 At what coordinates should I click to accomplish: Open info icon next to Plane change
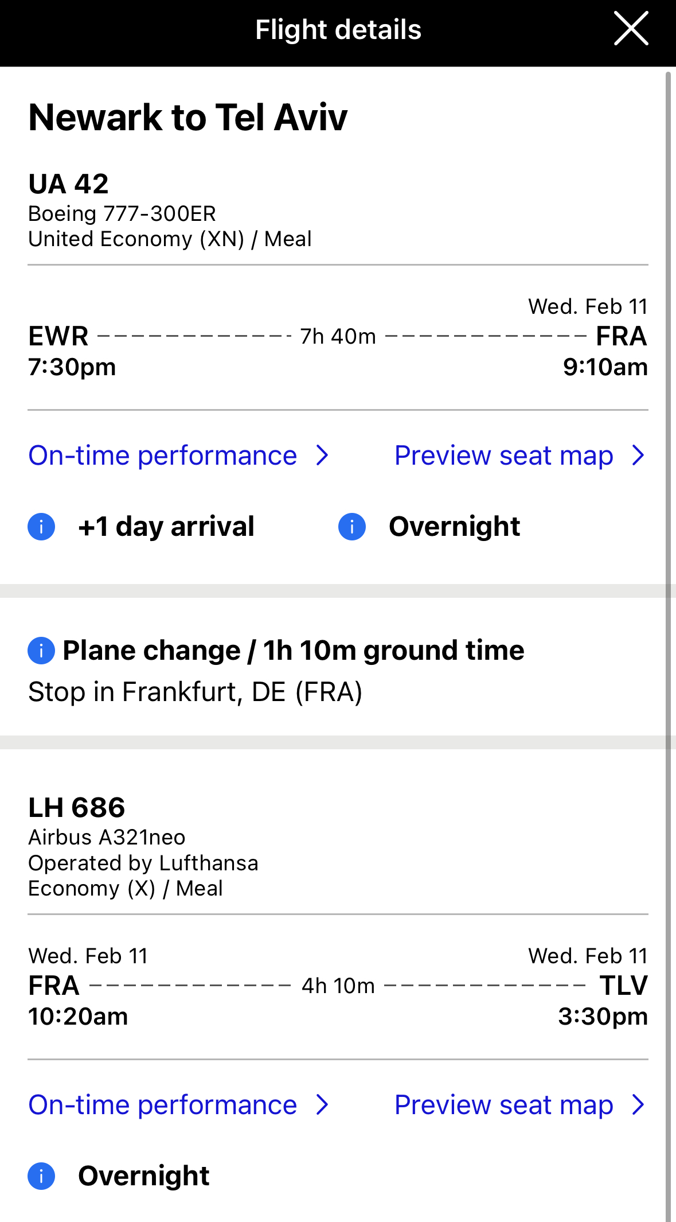click(x=41, y=651)
